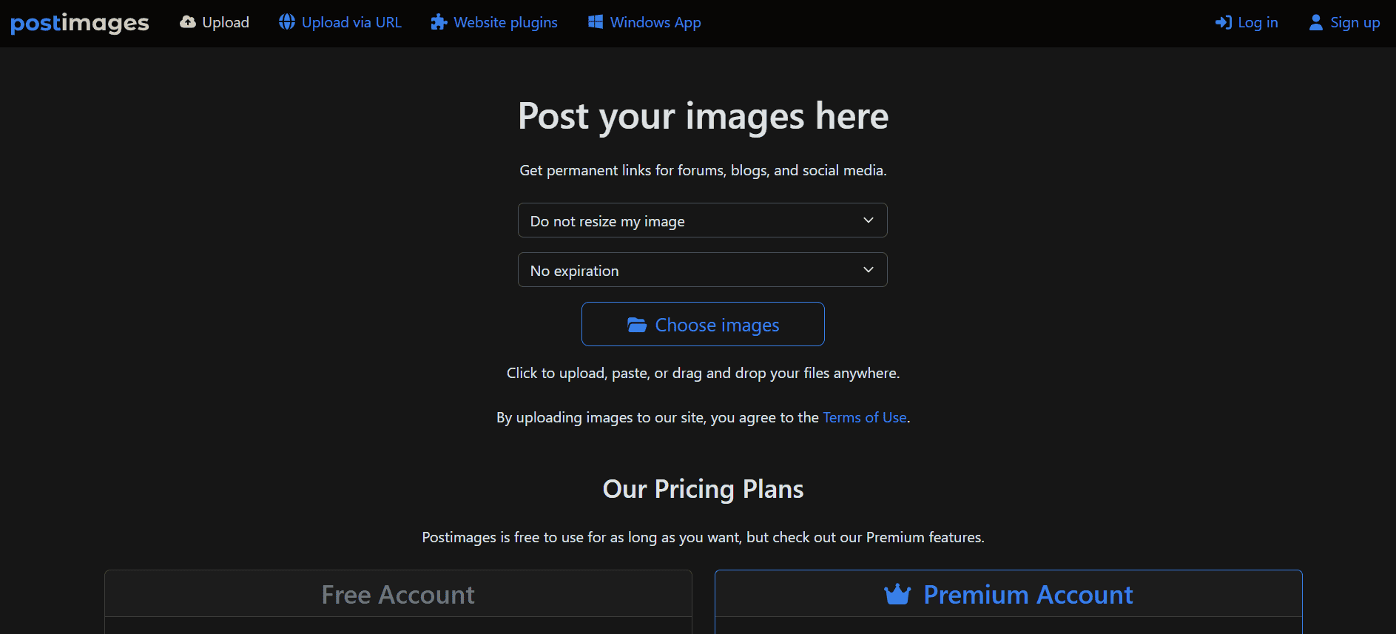Click the postimages logo

pos(79,23)
